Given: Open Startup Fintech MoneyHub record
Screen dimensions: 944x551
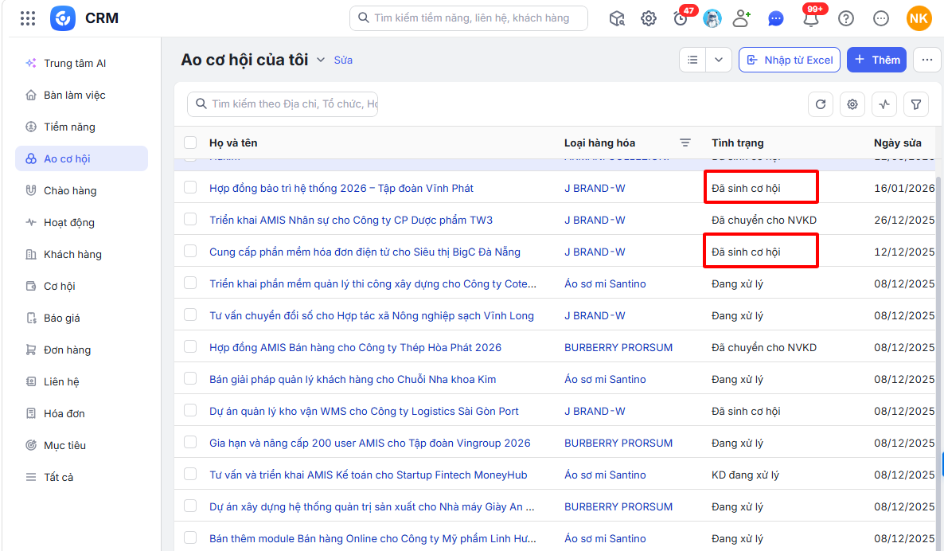Looking at the screenshot, I should click(x=369, y=475).
